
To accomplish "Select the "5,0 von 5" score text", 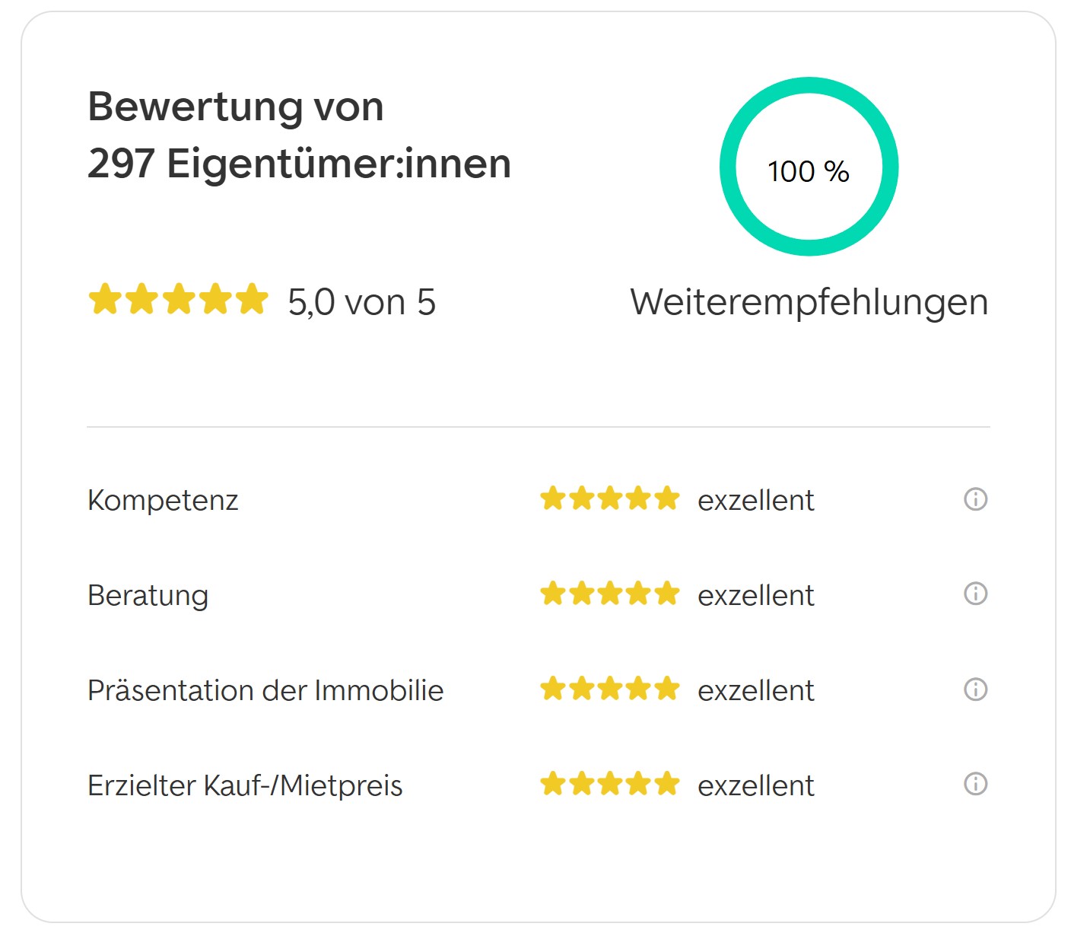I will pos(361,302).
